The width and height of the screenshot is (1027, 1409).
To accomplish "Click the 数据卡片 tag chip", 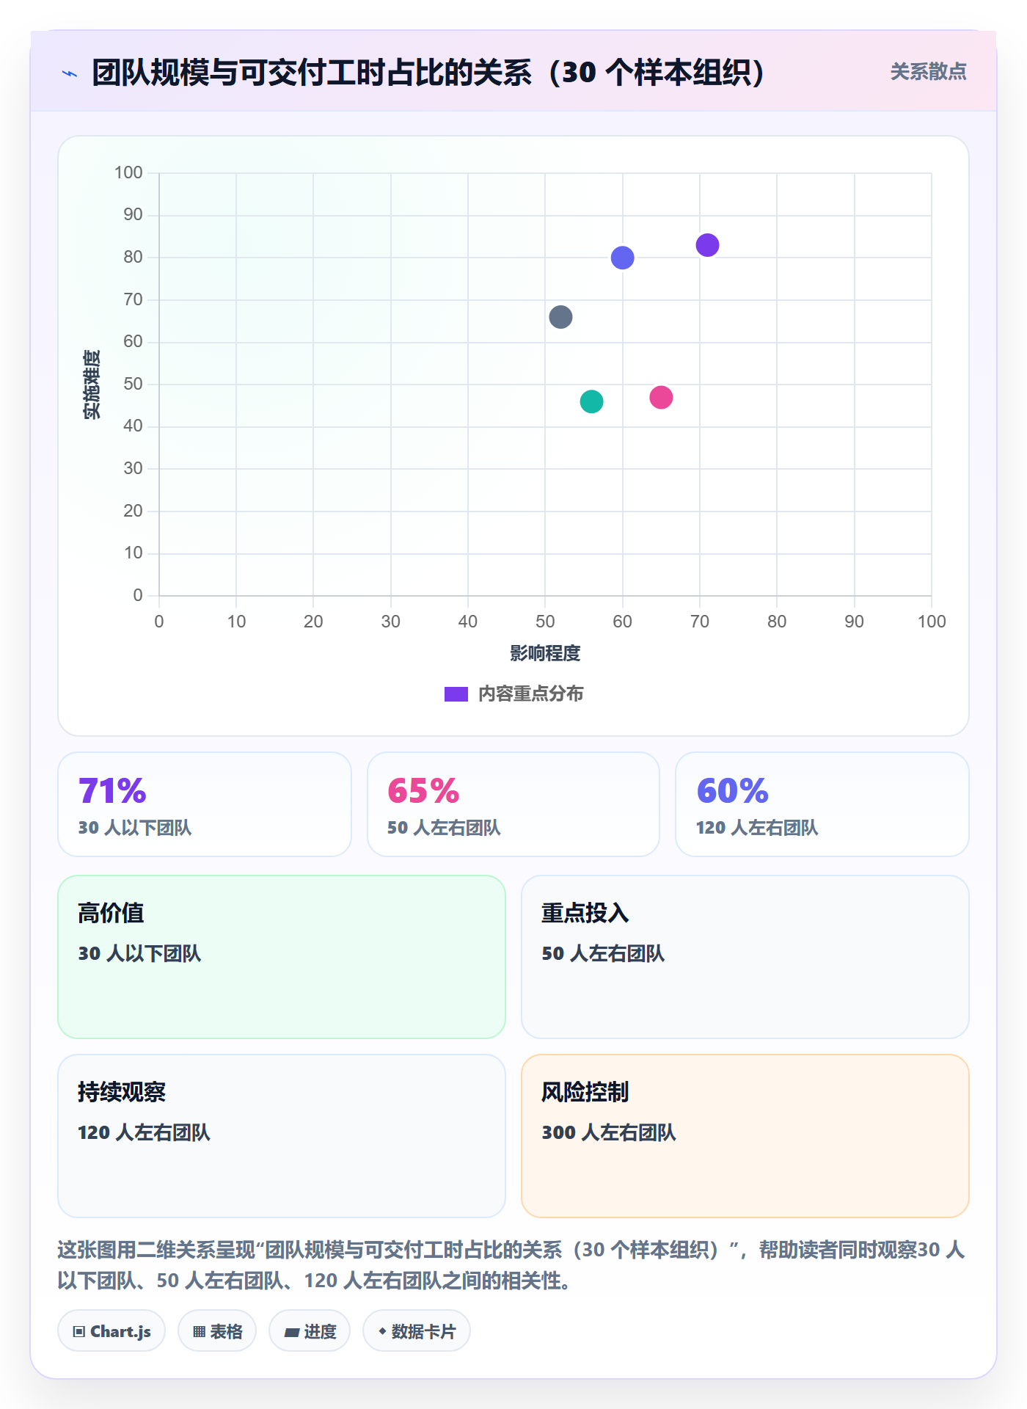I will click(417, 1331).
